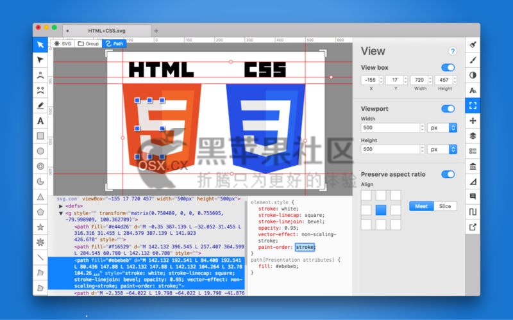Click the View help question mark
The image size is (513, 320).
[x=453, y=51]
